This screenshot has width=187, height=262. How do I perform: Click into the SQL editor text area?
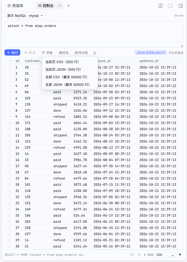(x=94, y=34)
